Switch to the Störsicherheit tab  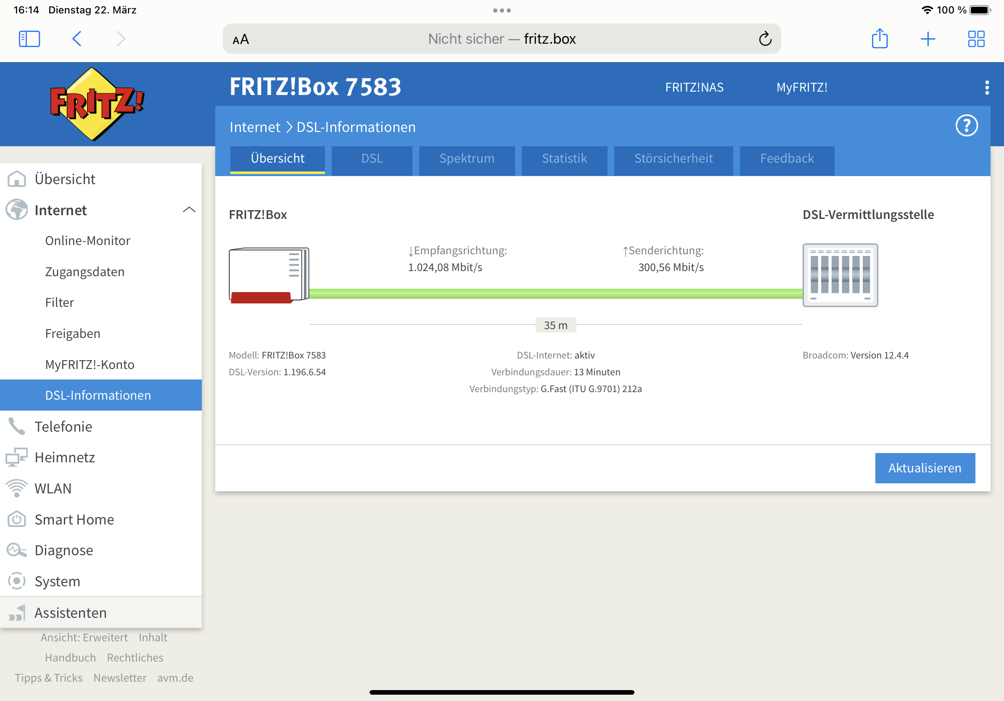[x=674, y=158]
